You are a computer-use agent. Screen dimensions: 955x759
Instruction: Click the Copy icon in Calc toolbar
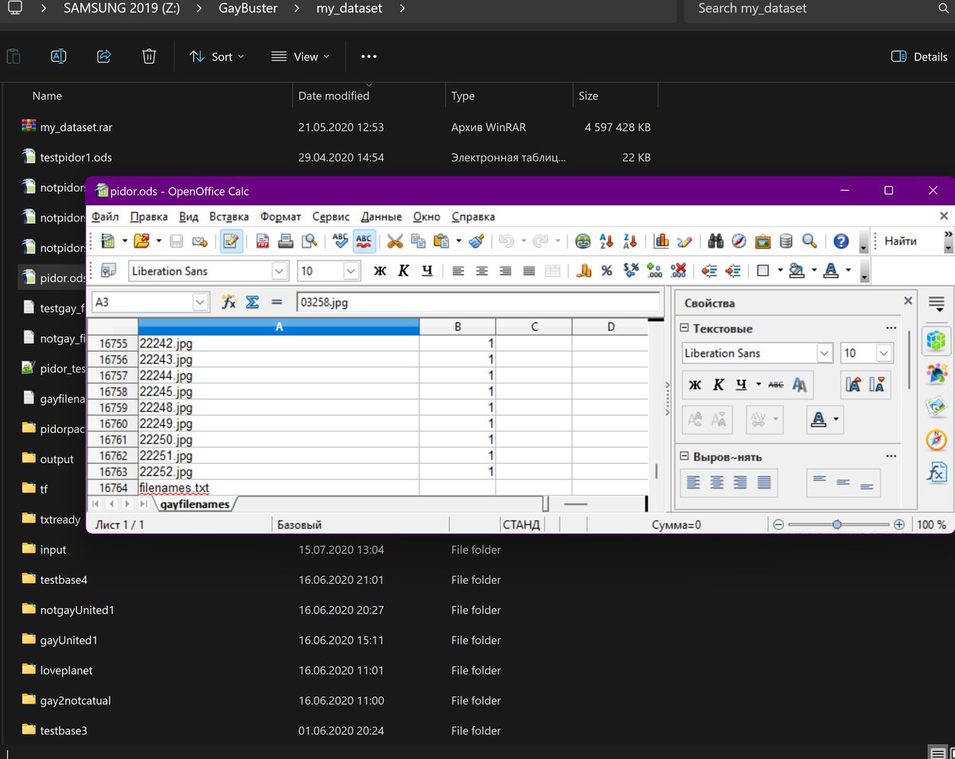(x=418, y=241)
